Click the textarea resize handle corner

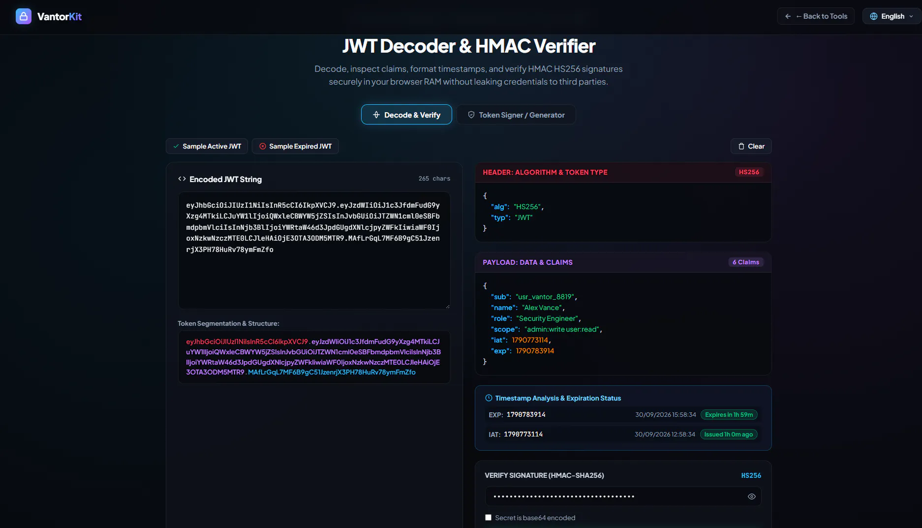pos(447,306)
